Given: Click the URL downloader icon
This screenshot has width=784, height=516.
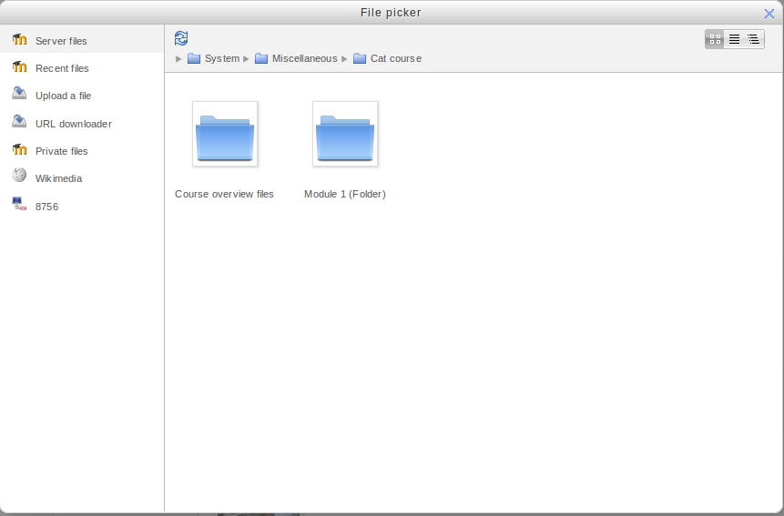Looking at the screenshot, I should coord(19,121).
